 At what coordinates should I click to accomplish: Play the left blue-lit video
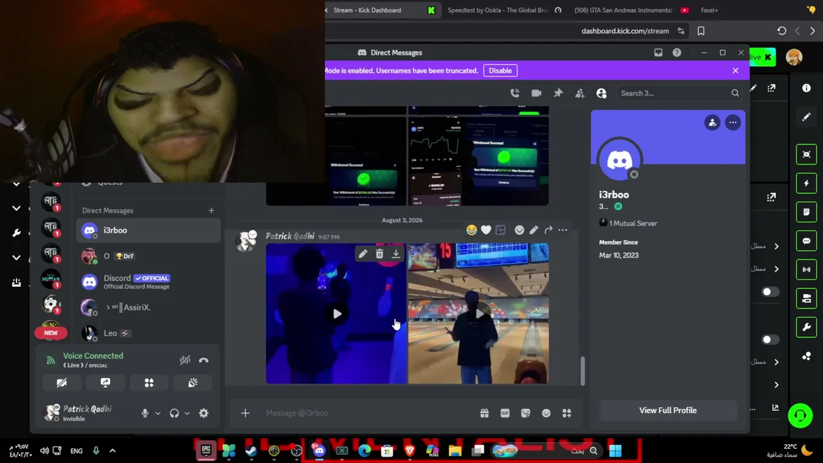click(337, 314)
